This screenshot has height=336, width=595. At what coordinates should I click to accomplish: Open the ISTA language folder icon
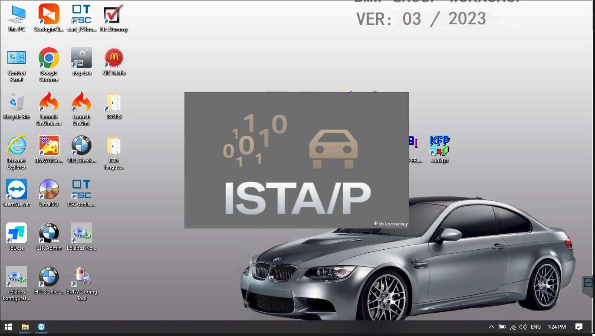(114, 153)
